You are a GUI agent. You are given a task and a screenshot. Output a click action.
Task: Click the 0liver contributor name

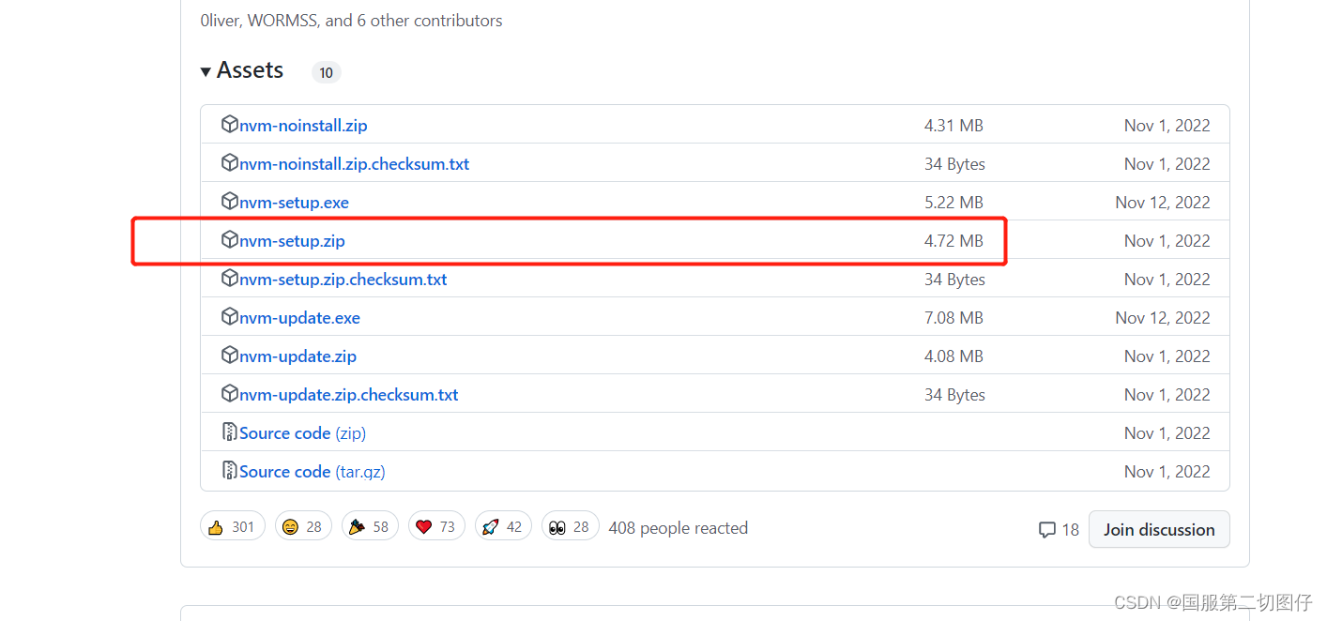(220, 21)
